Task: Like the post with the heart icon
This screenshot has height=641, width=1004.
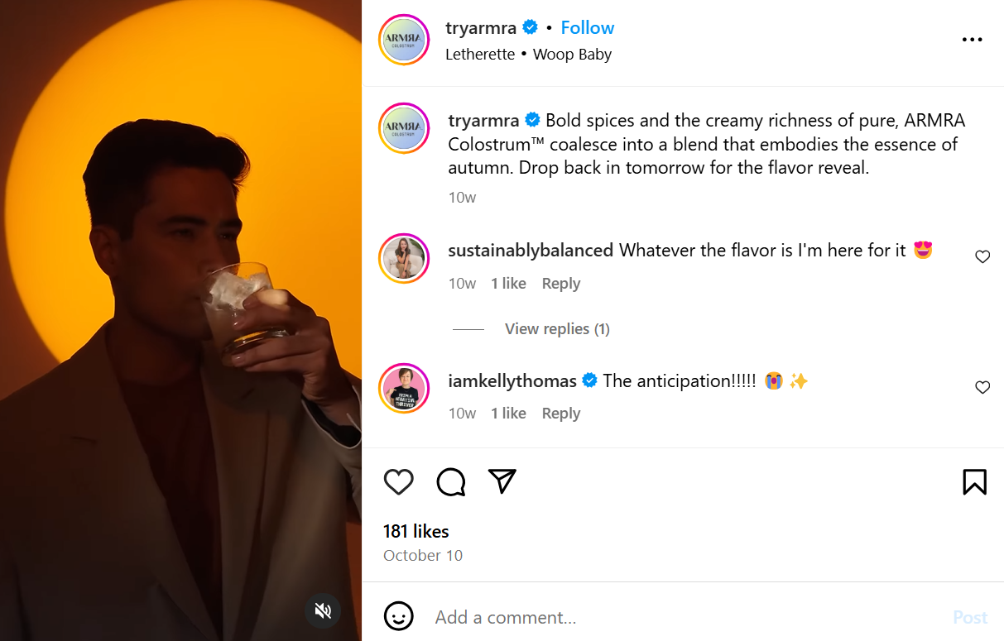Action: coord(398,481)
